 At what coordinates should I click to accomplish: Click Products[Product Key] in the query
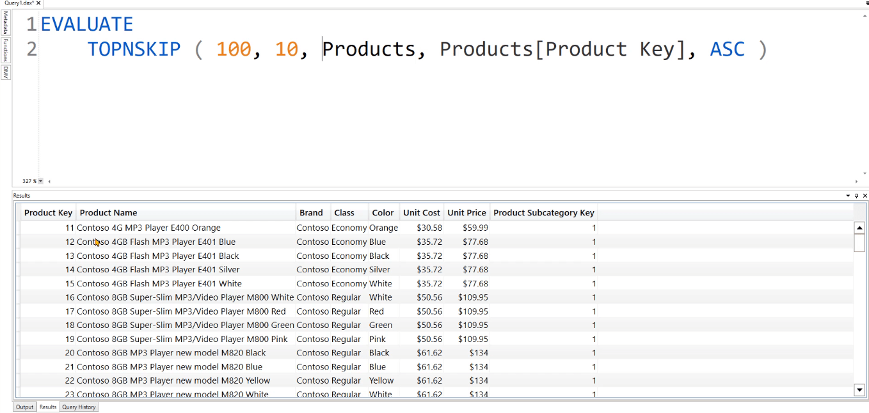pyautogui.click(x=563, y=49)
